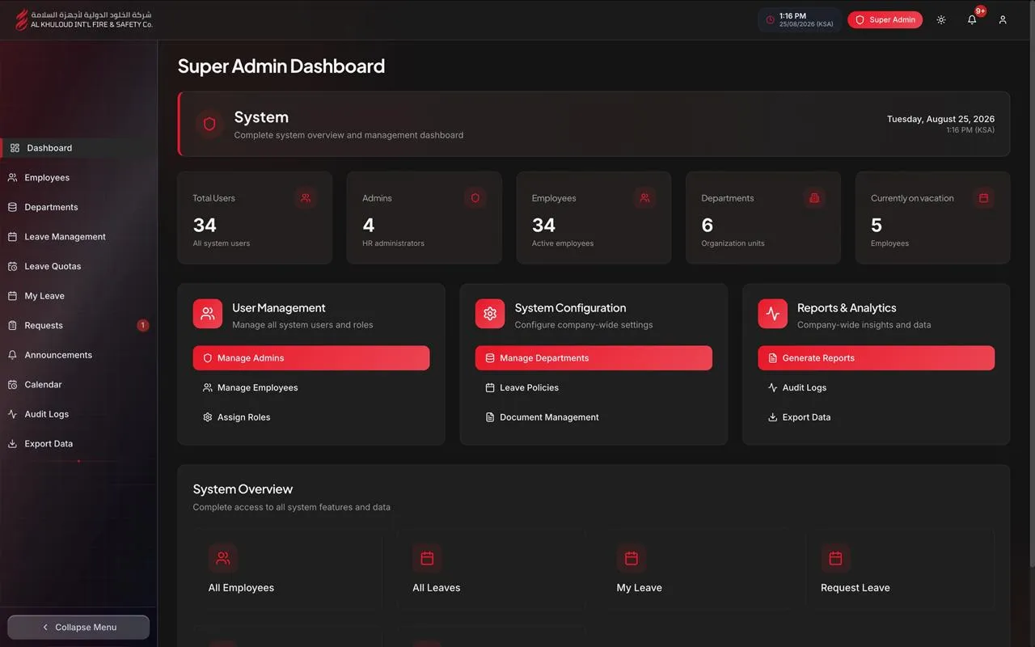Click the Departments count 6
The image size is (1035, 647).
click(708, 225)
